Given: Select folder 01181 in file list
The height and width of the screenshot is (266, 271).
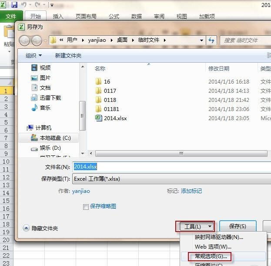Looking at the screenshot, I should point(107,109).
